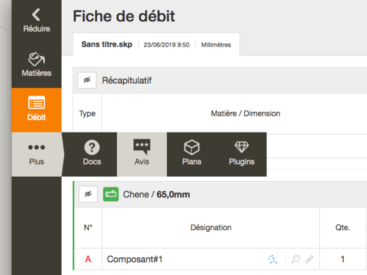367x275 pixels.
Task: Click the Chene / 65,0mm group title
Action: [157, 194]
